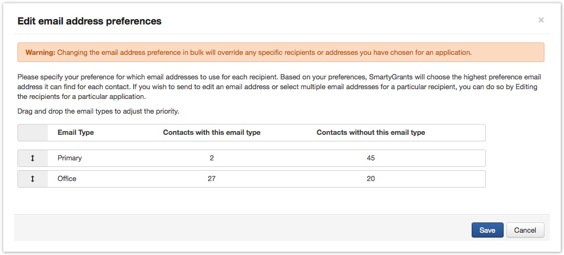Cancel editing email preferences
This screenshot has width=564, height=255.
525,230
